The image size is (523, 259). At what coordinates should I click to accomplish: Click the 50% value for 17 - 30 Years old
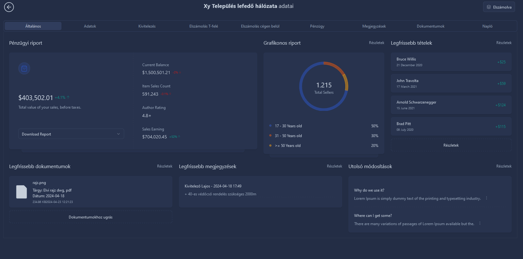point(375,126)
